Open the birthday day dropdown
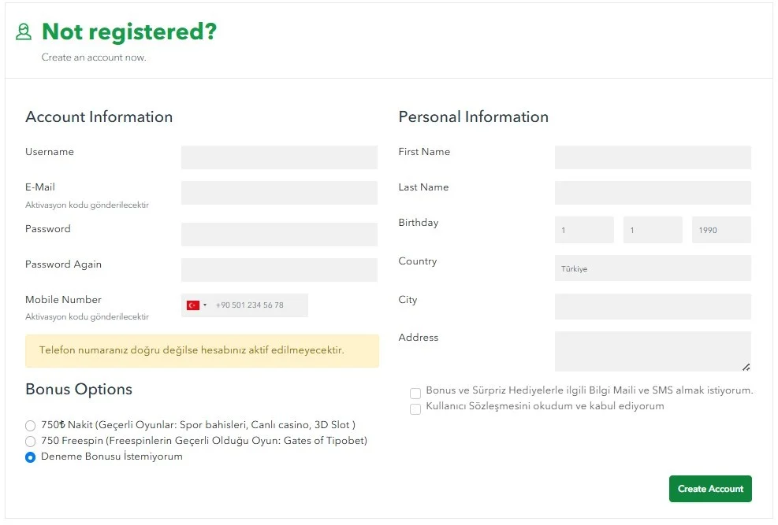Image resolution: width=778 pixels, height=525 pixels. [584, 230]
